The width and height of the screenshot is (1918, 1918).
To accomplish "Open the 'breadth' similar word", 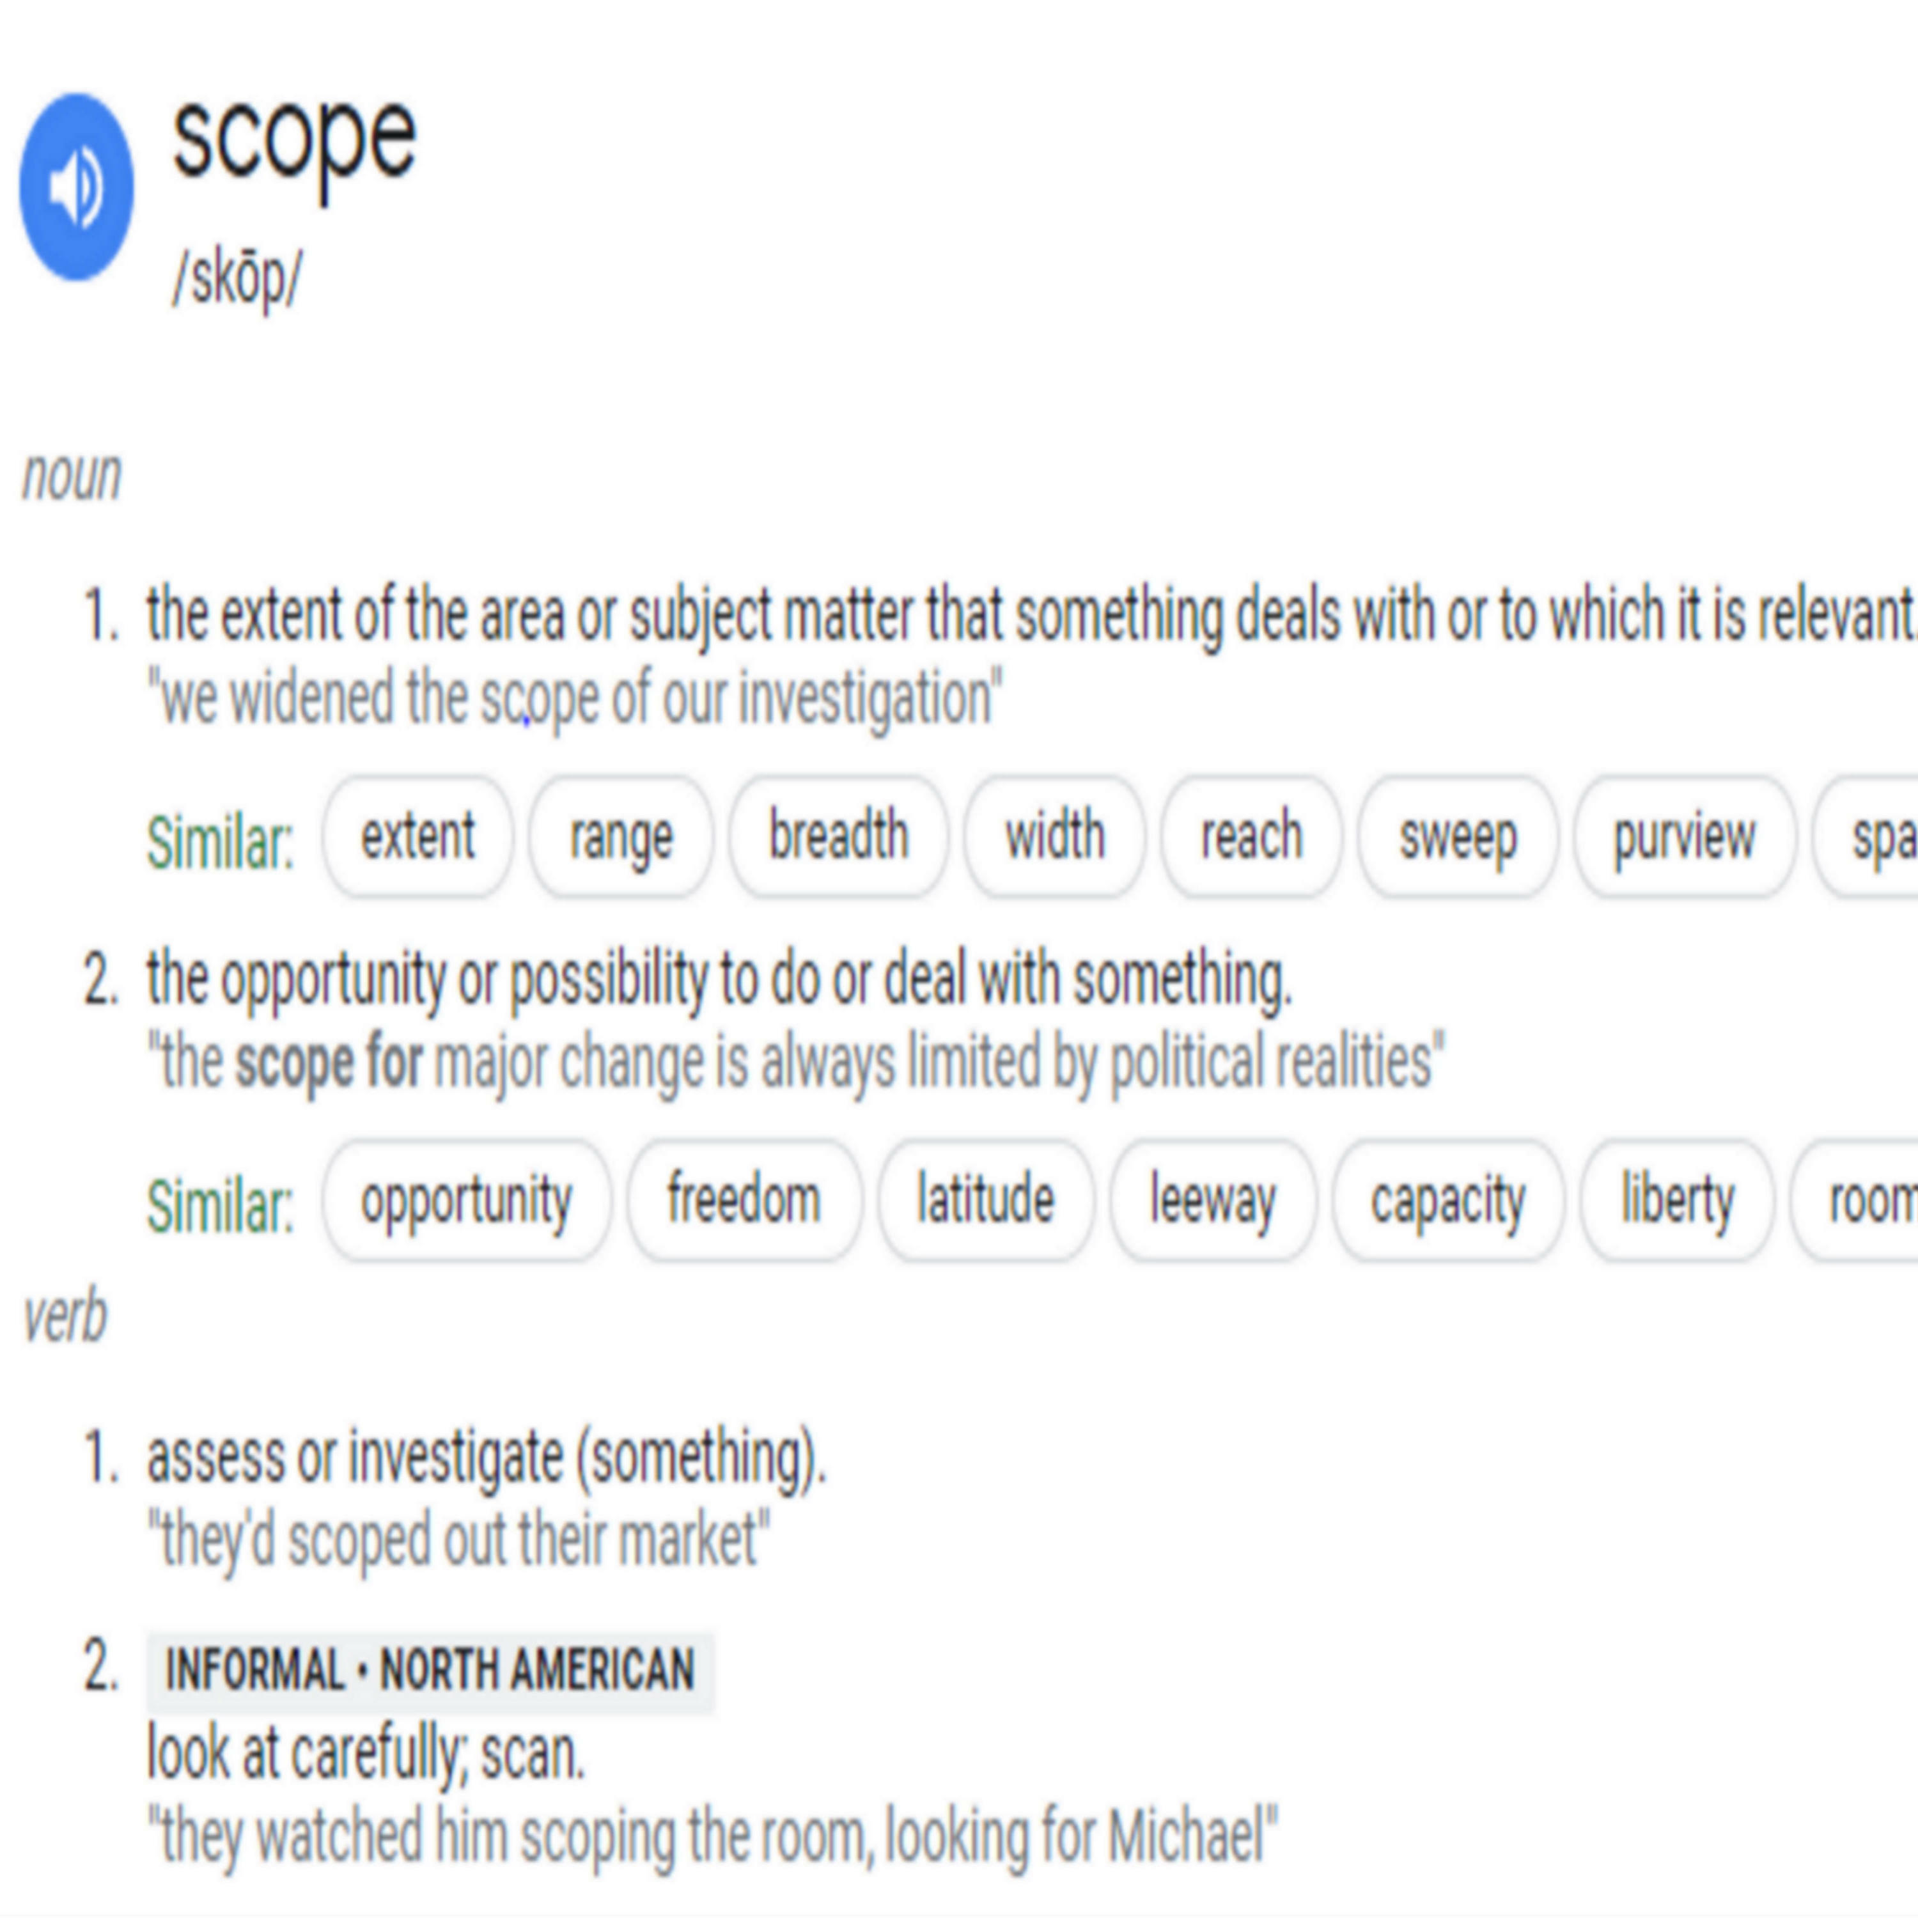I will (839, 837).
